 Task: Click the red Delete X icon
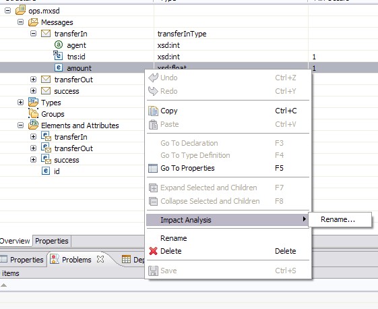coord(153,251)
